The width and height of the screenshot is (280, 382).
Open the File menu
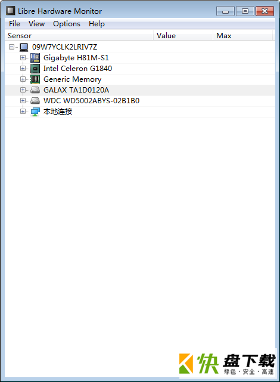click(14, 24)
